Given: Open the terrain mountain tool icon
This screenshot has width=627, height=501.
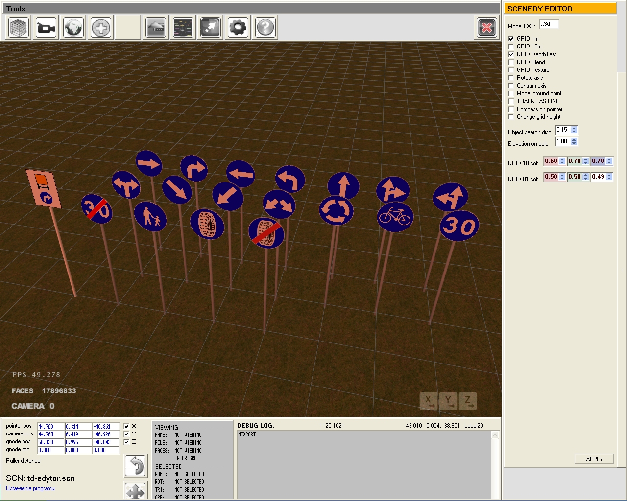Looking at the screenshot, I should click(156, 27).
